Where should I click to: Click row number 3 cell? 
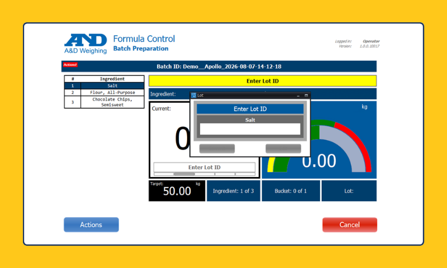tap(73, 102)
